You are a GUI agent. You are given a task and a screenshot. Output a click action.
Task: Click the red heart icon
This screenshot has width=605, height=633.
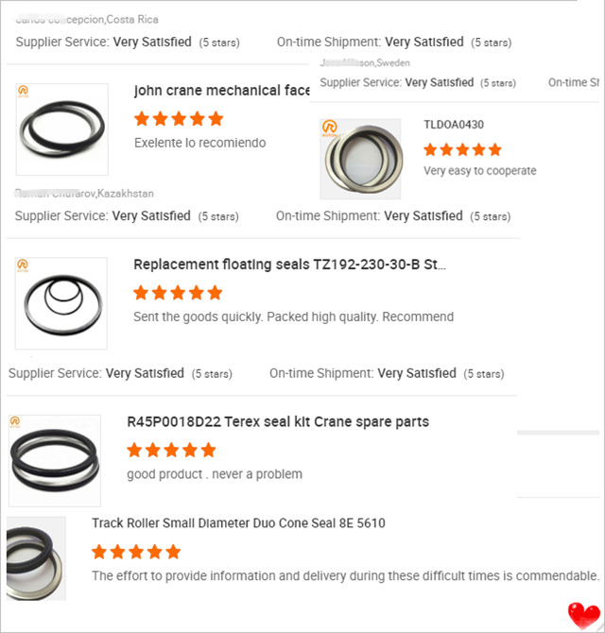click(x=584, y=616)
